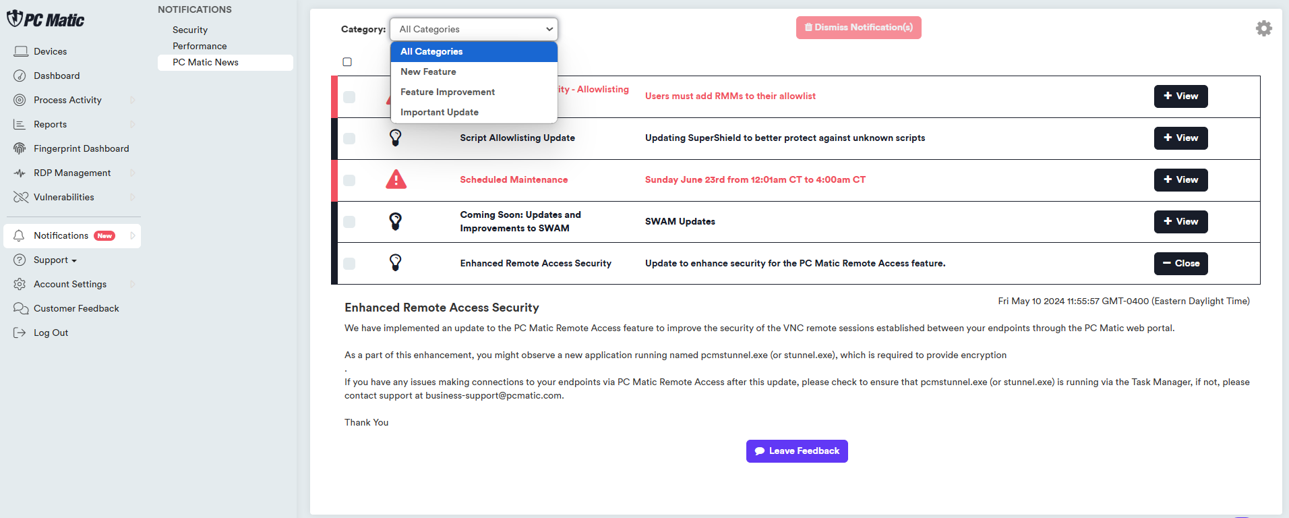Click the lightbulb icon for Script Allowlisting Update
This screenshot has width=1289, height=518.
coord(396,138)
